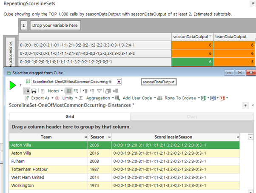Select the Tottenham Hotspur row
The height and width of the screenshot is (193, 256).
(125, 170)
